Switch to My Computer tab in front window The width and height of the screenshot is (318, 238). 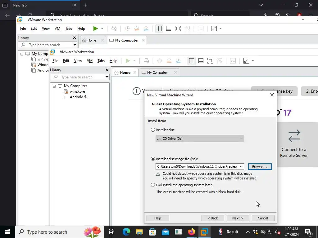157,73
